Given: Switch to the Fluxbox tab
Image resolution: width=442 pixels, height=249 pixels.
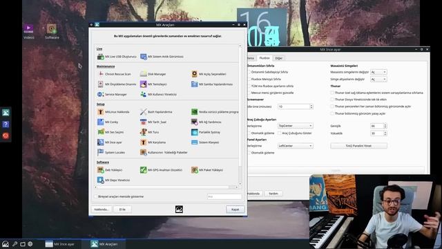Looking at the screenshot, I should (264, 58).
